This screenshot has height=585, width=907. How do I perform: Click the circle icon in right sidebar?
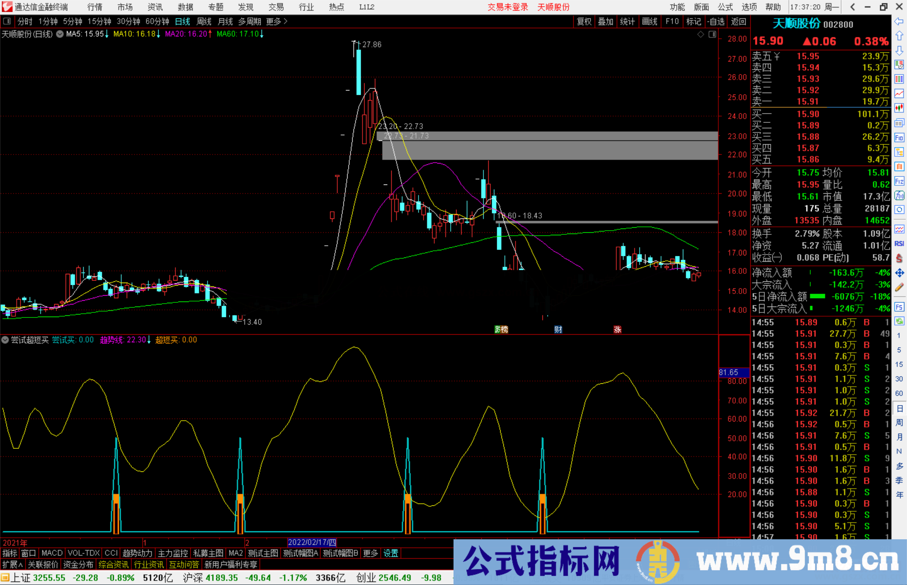(899, 210)
